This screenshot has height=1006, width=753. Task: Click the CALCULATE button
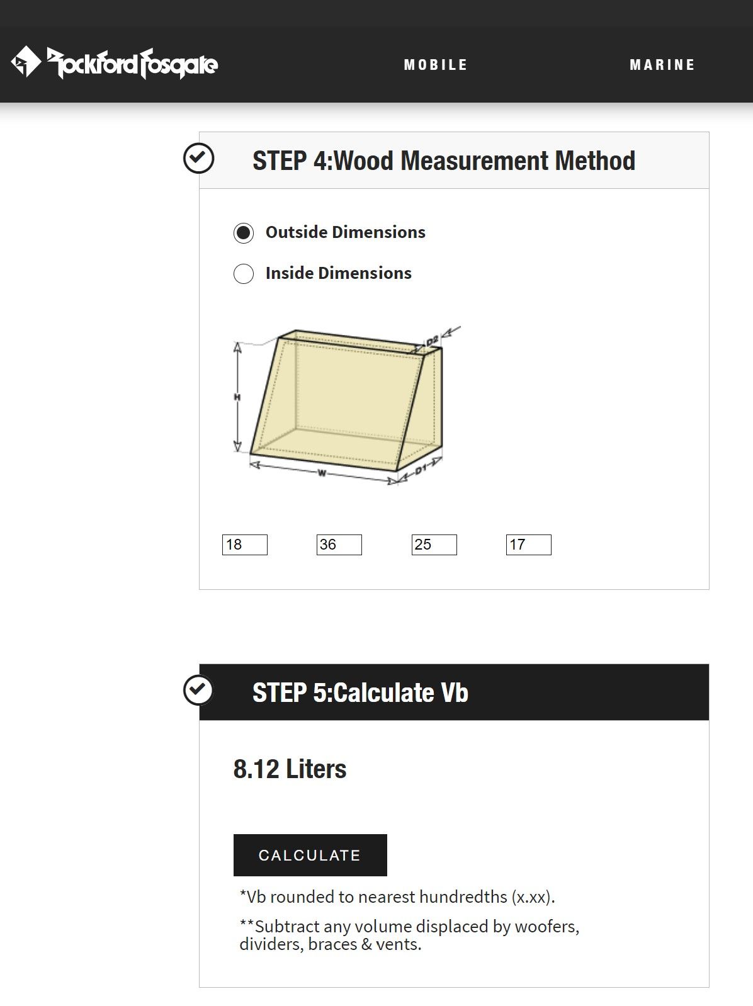310,855
